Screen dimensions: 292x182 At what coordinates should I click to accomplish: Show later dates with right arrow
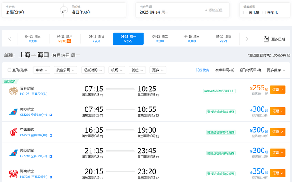[247, 39]
